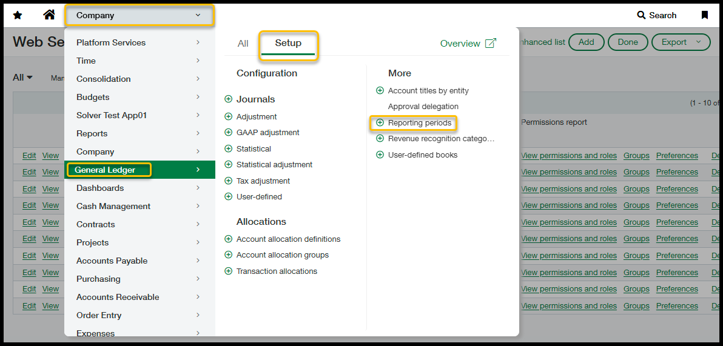This screenshot has height=346, width=723.
Task: Click the plus icon beside Reporting periods
Action: click(380, 123)
